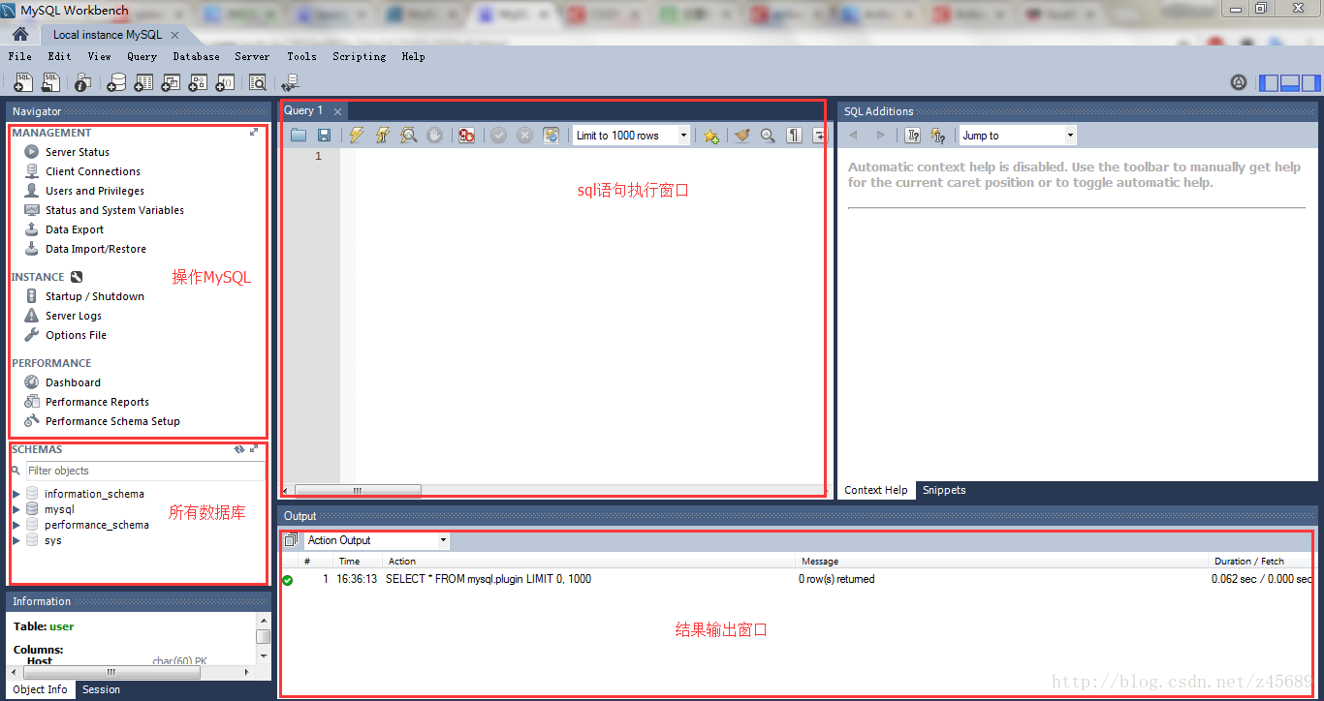
Task: Create a new function icon
Action: [225, 83]
